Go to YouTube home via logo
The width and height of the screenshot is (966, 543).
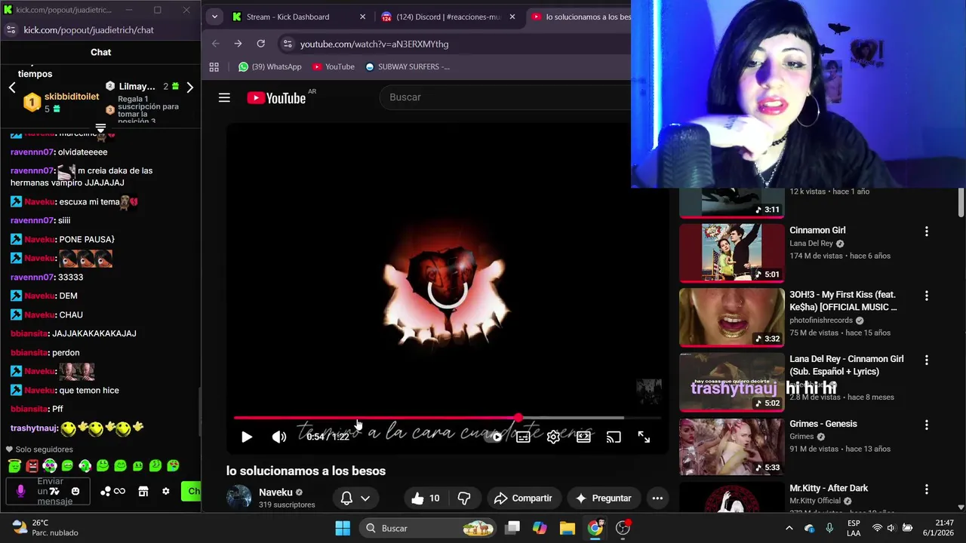click(x=276, y=97)
